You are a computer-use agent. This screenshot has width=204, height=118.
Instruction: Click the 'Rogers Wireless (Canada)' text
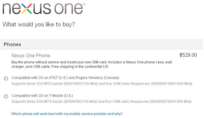97,78
